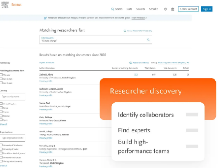Open Preview profile for Atwoli, Lukoye
The image size is (221, 168).
tap(46, 138)
